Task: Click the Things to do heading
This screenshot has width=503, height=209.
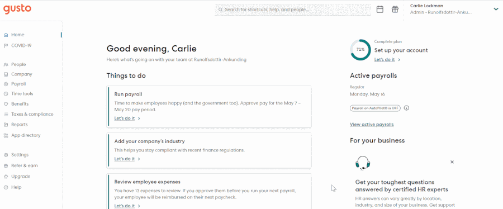Action: pyautogui.click(x=126, y=75)
